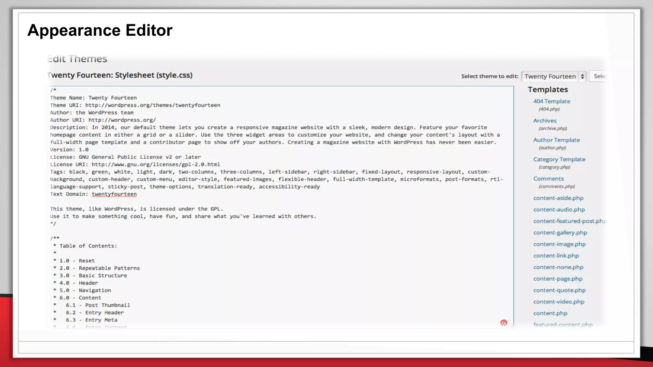Open featured-content.php template file

[563, 325]
